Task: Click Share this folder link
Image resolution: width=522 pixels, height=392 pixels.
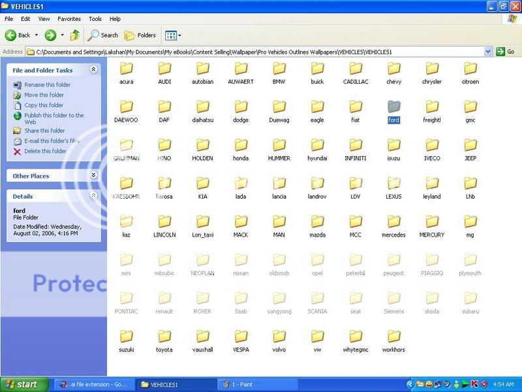Action: pyautogui.click(x=44, y=131)
